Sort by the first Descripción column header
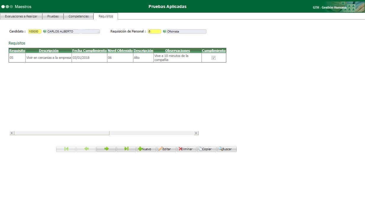Viewport: 365px width, 206px height. (49, 50)
